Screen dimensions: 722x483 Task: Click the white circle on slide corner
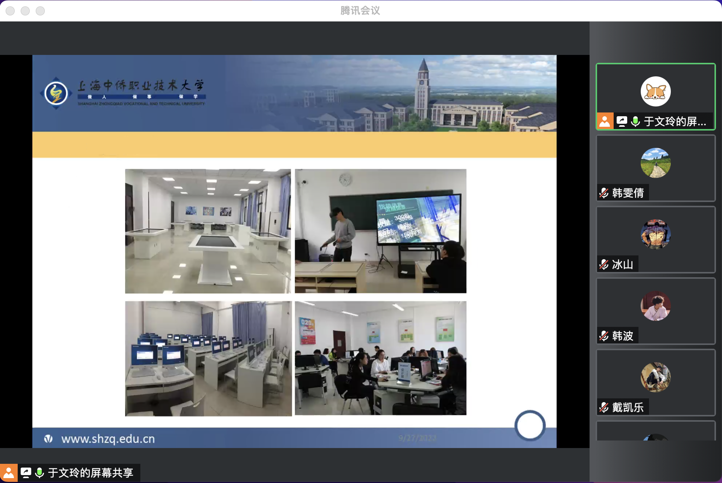point(530,425)
